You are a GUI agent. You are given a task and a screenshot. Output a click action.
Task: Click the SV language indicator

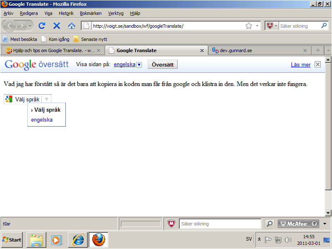pos(249,239)
